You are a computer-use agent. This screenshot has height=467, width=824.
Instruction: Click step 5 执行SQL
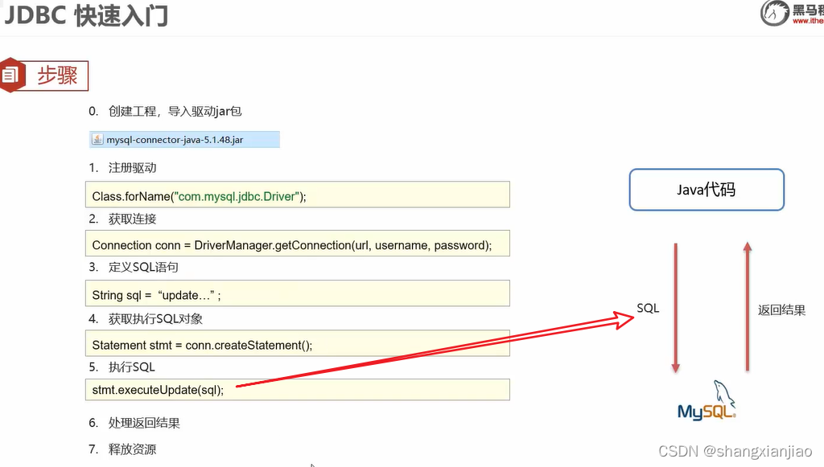[x=122, y=367]
